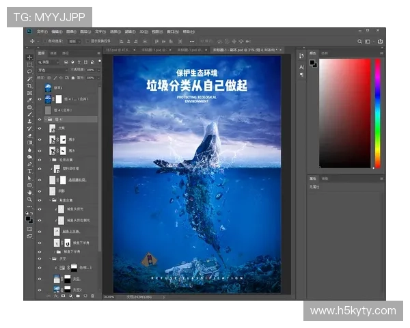
Task: Open the 填充 fill dropdown arrow
Action: [x=98, y=78]
